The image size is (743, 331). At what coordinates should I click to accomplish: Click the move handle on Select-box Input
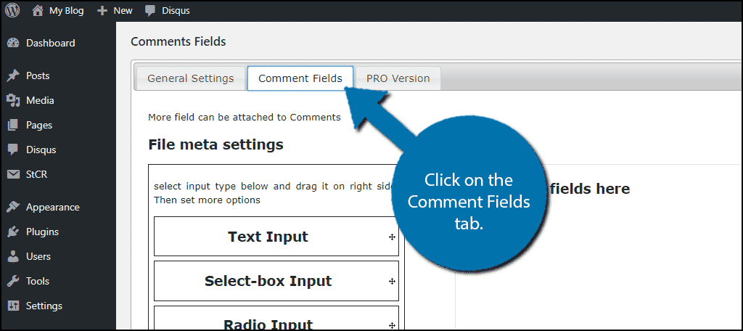click(392, 281)
